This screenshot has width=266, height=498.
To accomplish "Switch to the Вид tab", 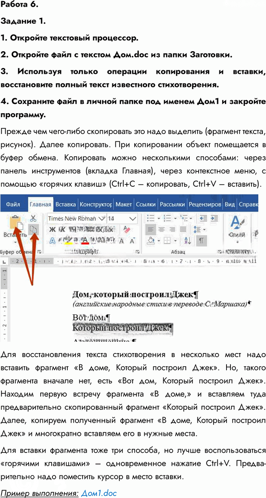I will click(229, 205).
